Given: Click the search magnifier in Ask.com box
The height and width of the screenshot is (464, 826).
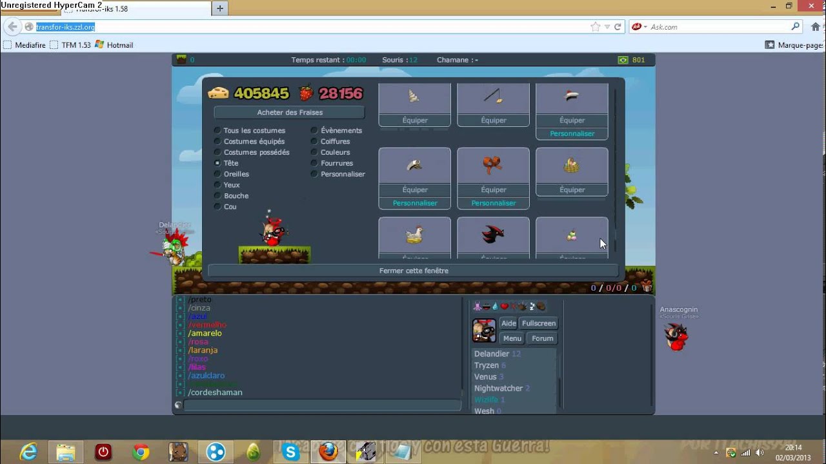Looking at the screenshot, I should point(795,27).
